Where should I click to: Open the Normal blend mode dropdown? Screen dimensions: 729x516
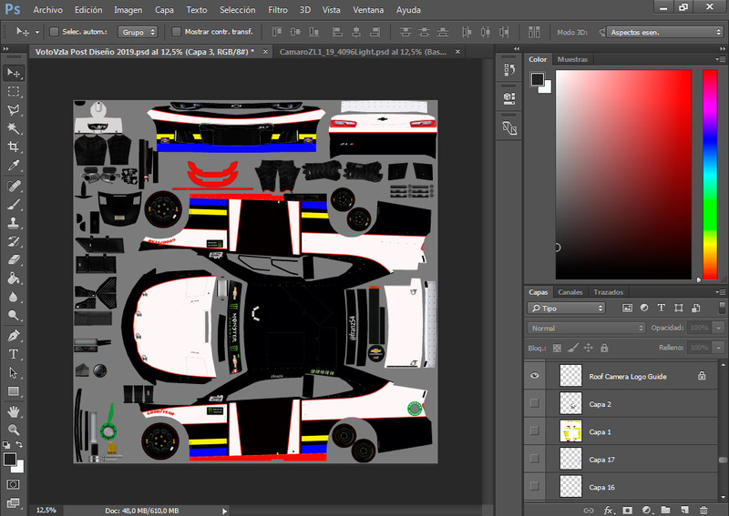[586, 328]
